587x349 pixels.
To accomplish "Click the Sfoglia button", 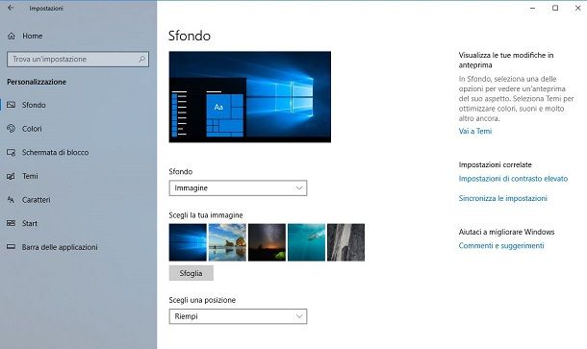I will (x=191, y=273).
